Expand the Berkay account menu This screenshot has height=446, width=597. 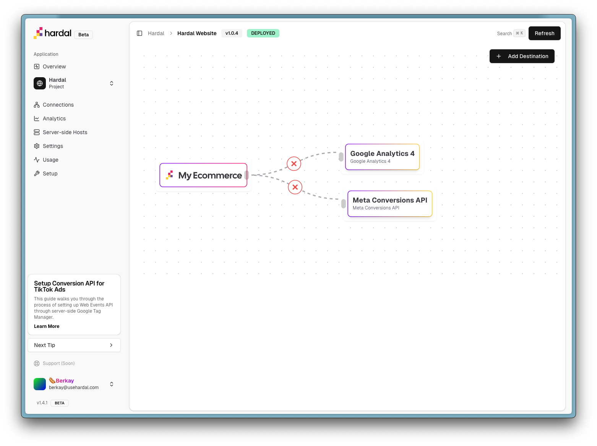tap(112, 384)
